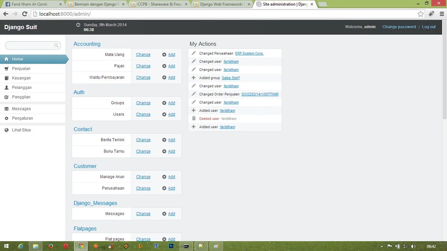Click the Add link for Buku Tamu
This screenshot has height=251, width=447.
[171, 152]
